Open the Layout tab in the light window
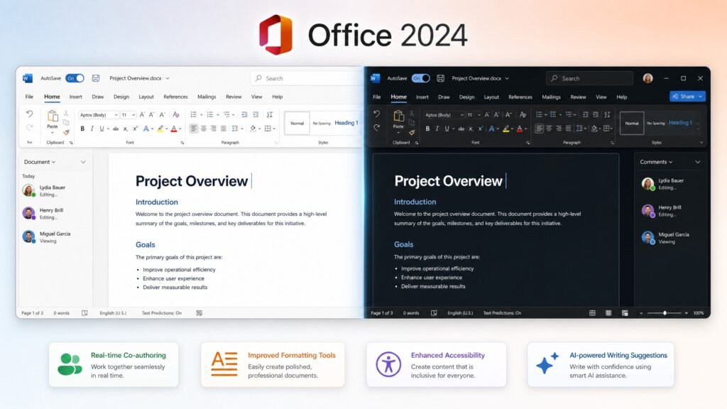Image resolution: width=727 pixels, height=409 pixels. [146, 97]
